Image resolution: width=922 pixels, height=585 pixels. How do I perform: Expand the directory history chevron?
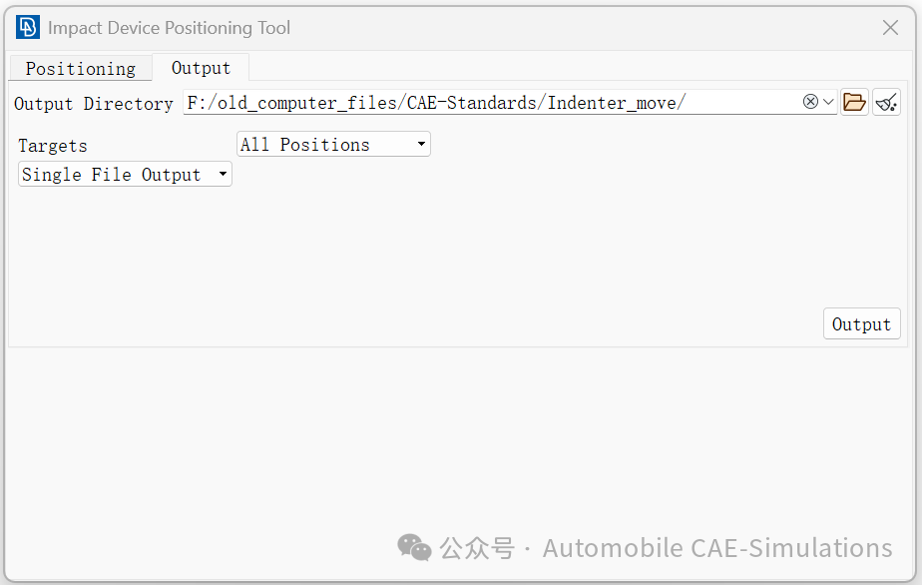click(x=828, y=102)
